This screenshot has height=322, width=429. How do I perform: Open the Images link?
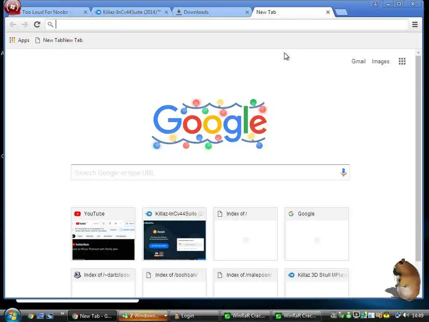pyautogui.click(x=380, y=61)
